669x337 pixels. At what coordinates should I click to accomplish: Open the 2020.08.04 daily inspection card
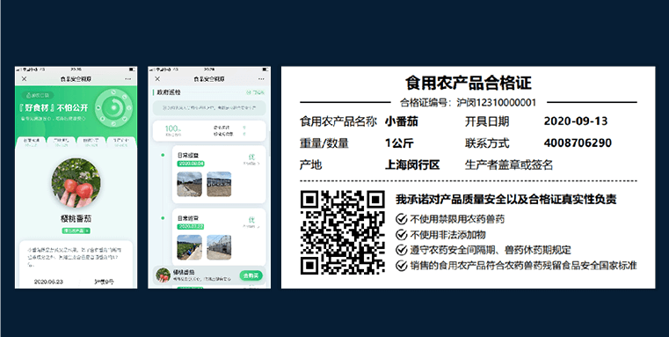pos(219,174)
